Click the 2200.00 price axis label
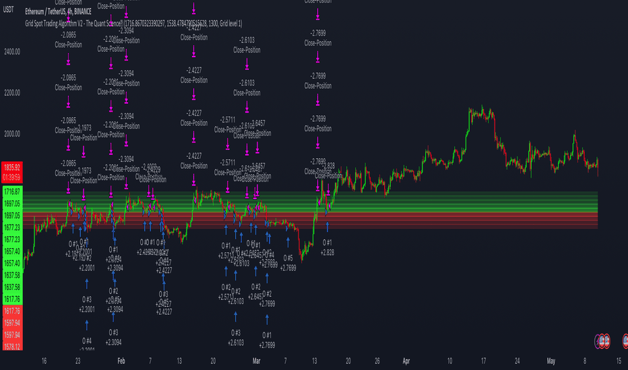This screenshot has height=370, width=628. 12,93
